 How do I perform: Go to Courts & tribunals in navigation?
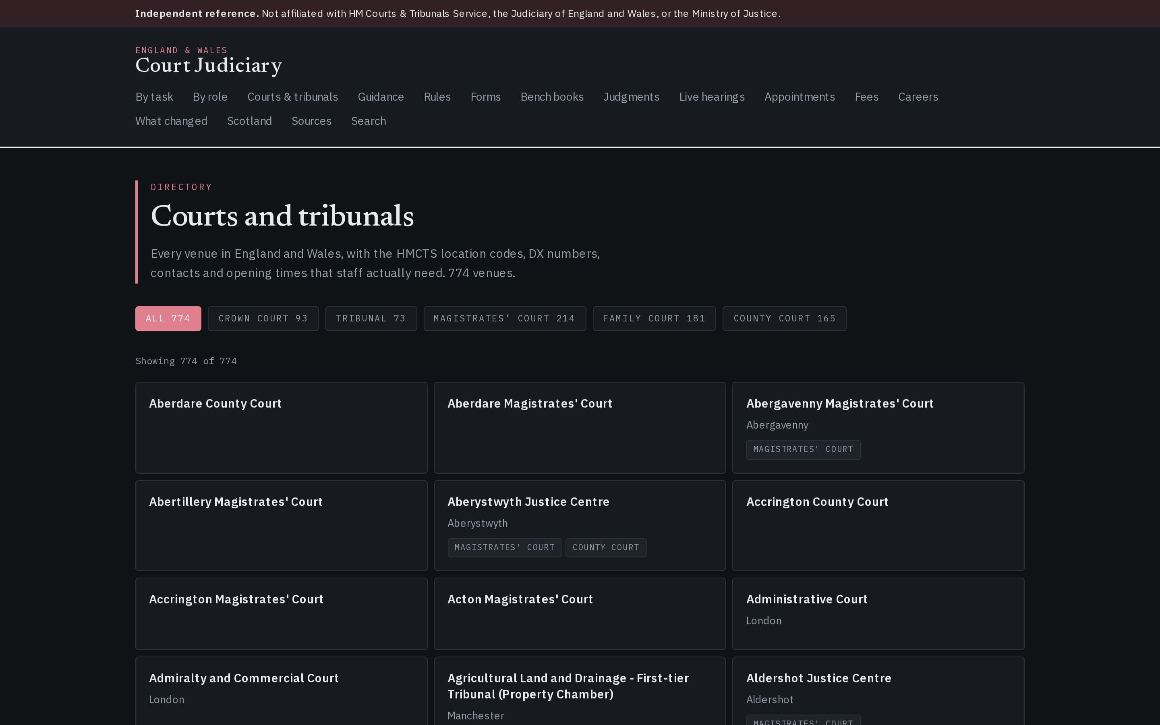pos(292,97)
